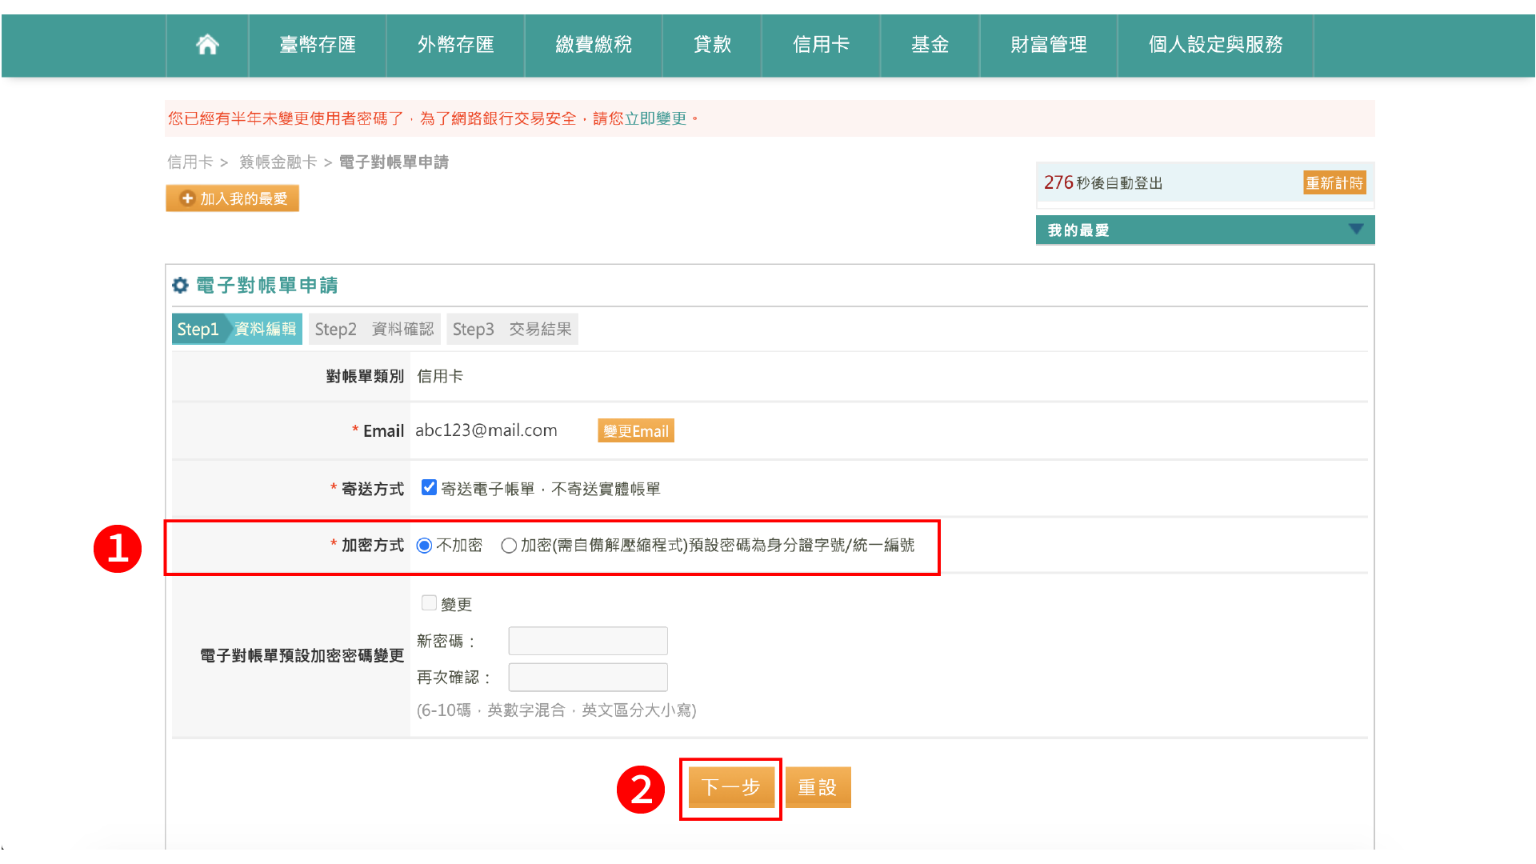Reset the logout timer with 重新計時
The image size is (1536, 864).
(1334, 183)
